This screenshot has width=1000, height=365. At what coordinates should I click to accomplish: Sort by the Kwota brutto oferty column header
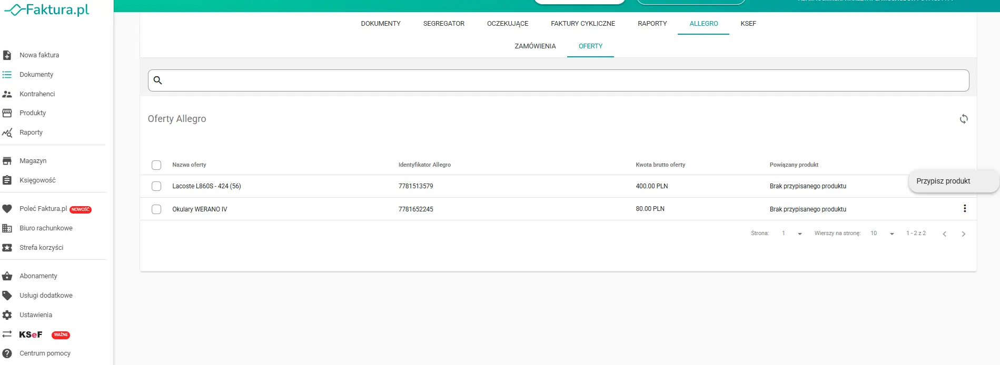[x=660, y=165]
